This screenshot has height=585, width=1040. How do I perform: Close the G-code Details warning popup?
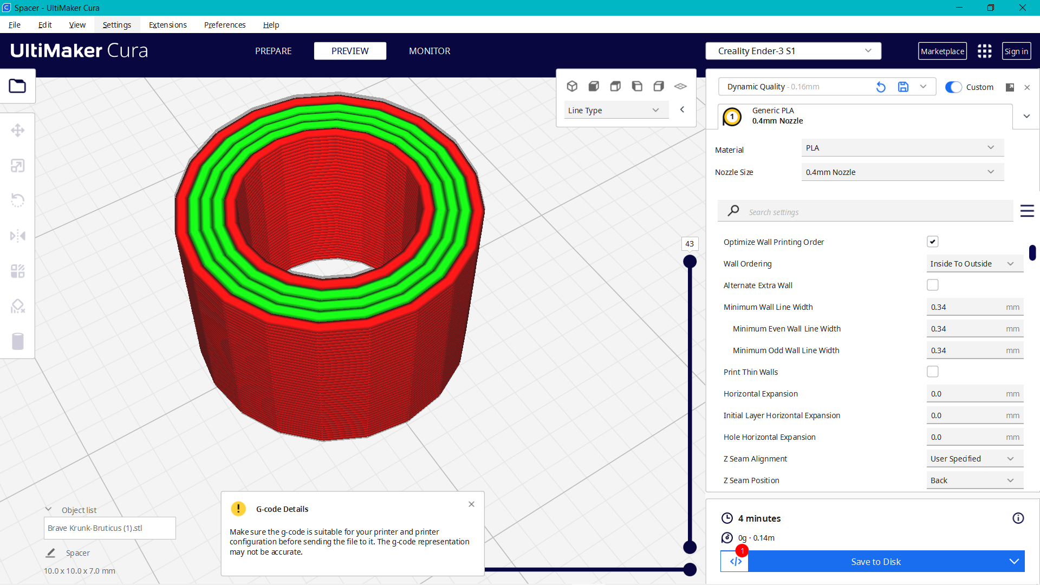[471, 504]
